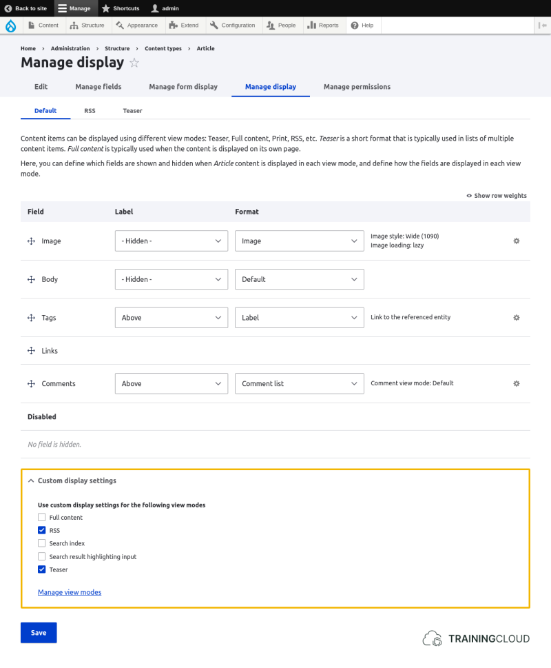
Task: Add page to shortcuts with star outline
Action: pos(134,63)
